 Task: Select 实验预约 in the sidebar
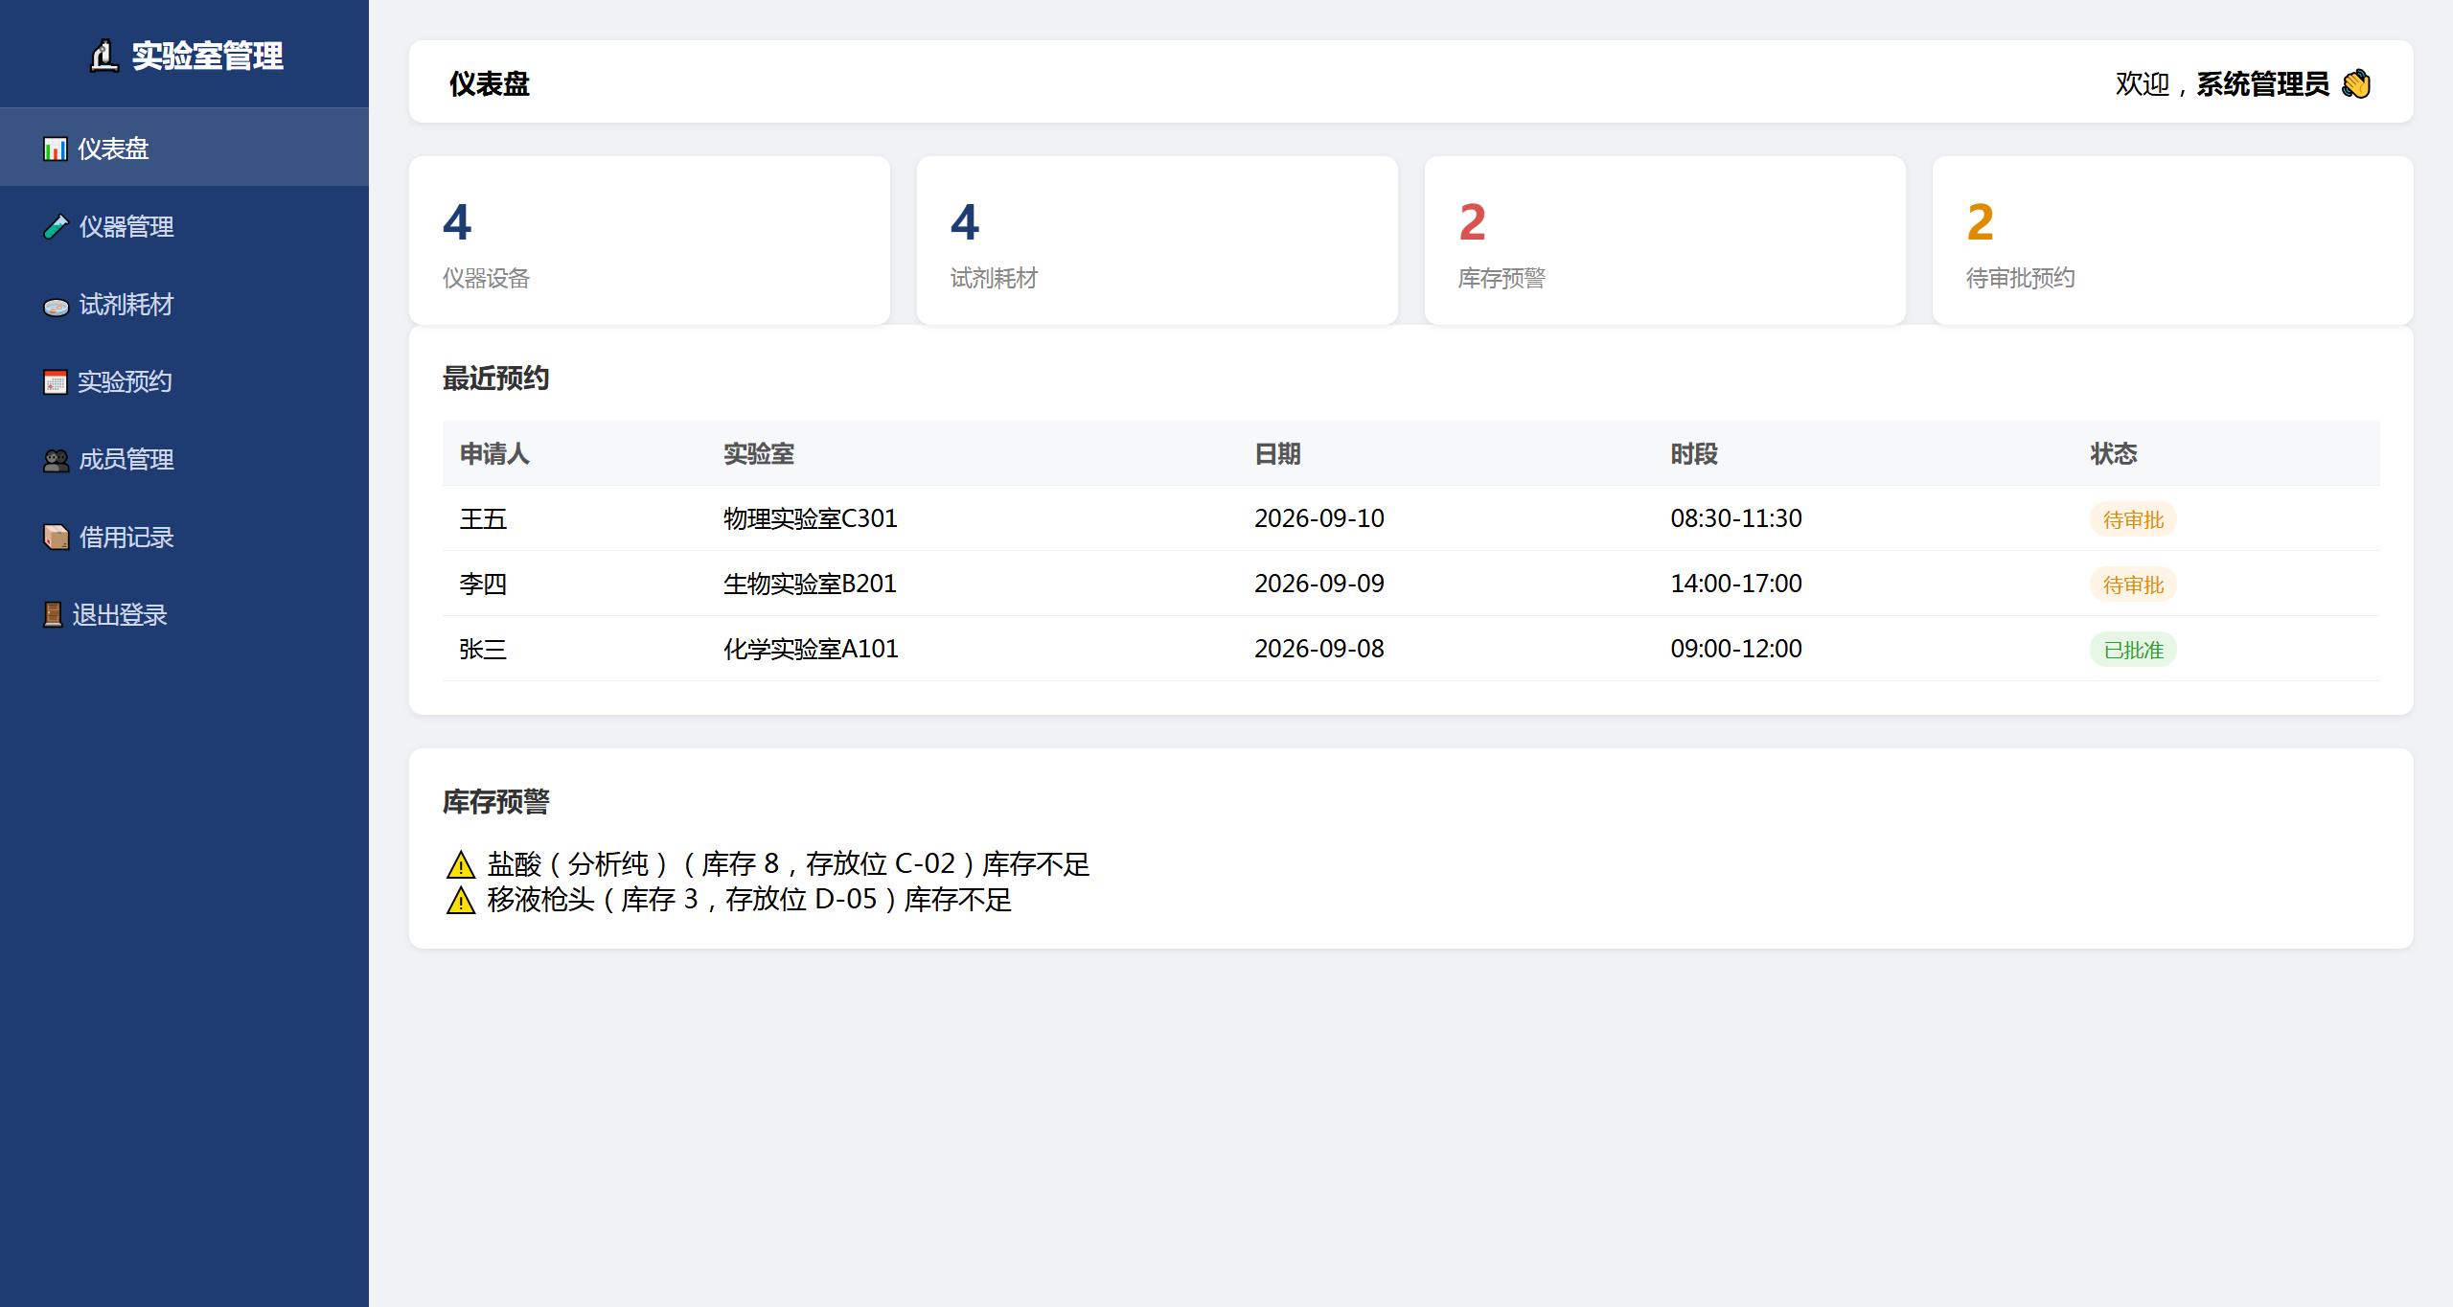click(184, 382)
